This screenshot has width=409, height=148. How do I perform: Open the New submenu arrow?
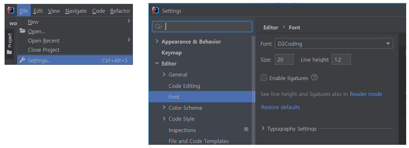(x=129, y=21)
